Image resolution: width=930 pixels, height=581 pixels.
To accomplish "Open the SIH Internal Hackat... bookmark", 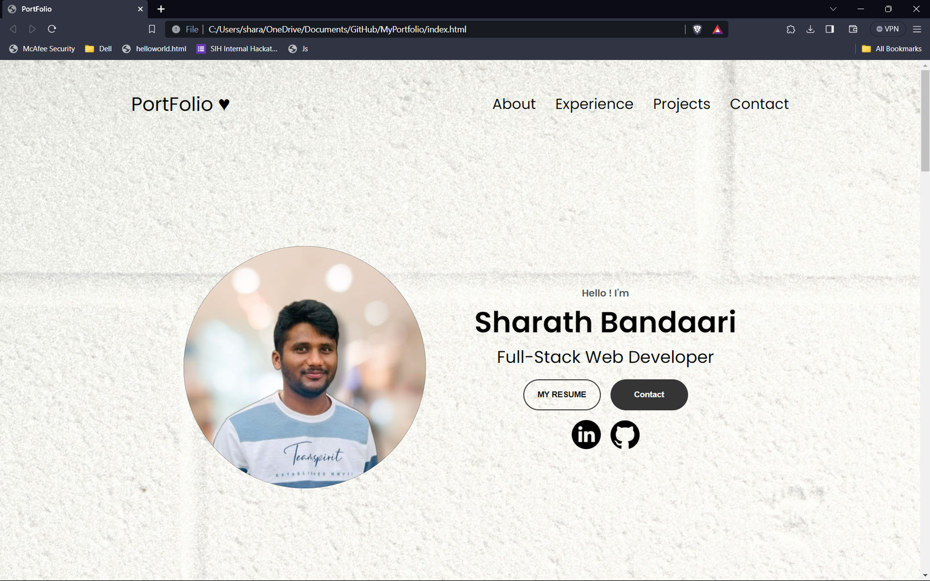I will pos(237,49).
